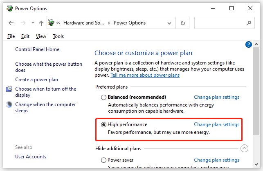Open Choose when to turn off display
Screen dimensions: 263x171
[x=46, y=92]
